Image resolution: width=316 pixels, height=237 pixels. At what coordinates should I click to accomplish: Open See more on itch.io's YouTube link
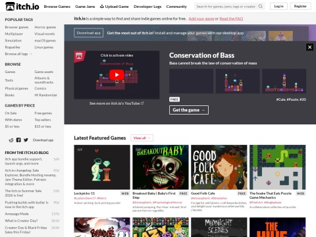pos(117,103)
